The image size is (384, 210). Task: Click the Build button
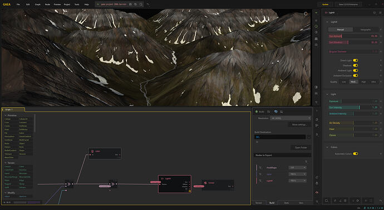[x=260, y=112]
